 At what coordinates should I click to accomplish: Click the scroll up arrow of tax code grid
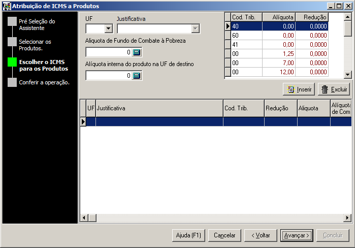tap(347, 17)
